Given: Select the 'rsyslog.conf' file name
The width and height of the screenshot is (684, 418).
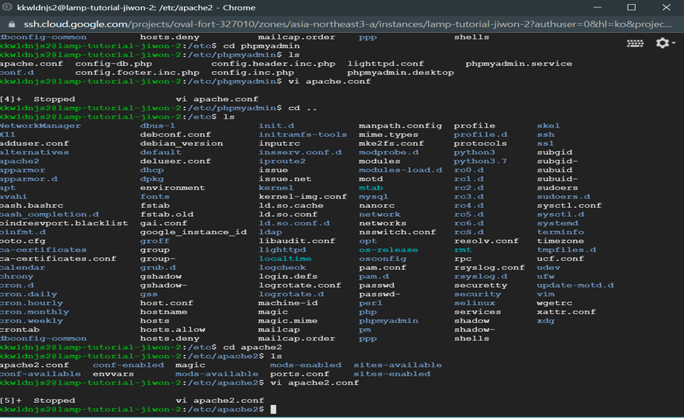Looking at the screenshot, I should click(489, 267).
